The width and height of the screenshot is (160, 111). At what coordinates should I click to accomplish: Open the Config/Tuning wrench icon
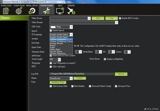tap(46, 11)
